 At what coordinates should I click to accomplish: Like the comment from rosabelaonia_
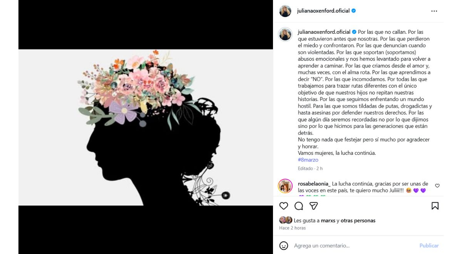[x=437, y=185]
